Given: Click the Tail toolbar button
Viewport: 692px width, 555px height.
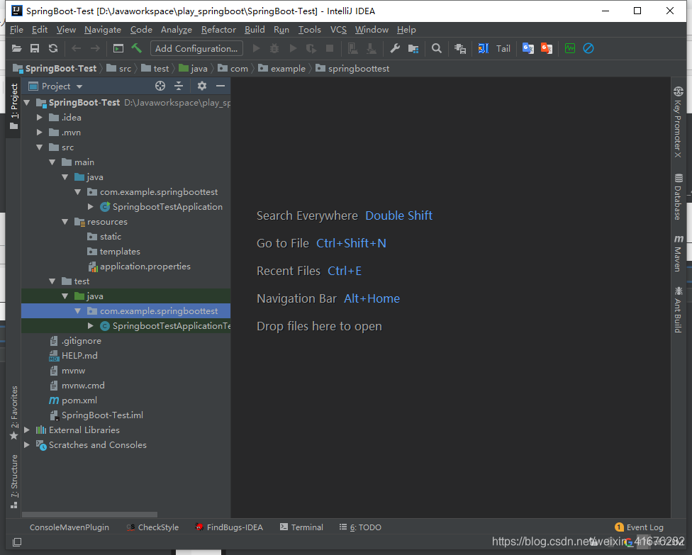Looking at the screenshot, I should (x=503, y=48).
